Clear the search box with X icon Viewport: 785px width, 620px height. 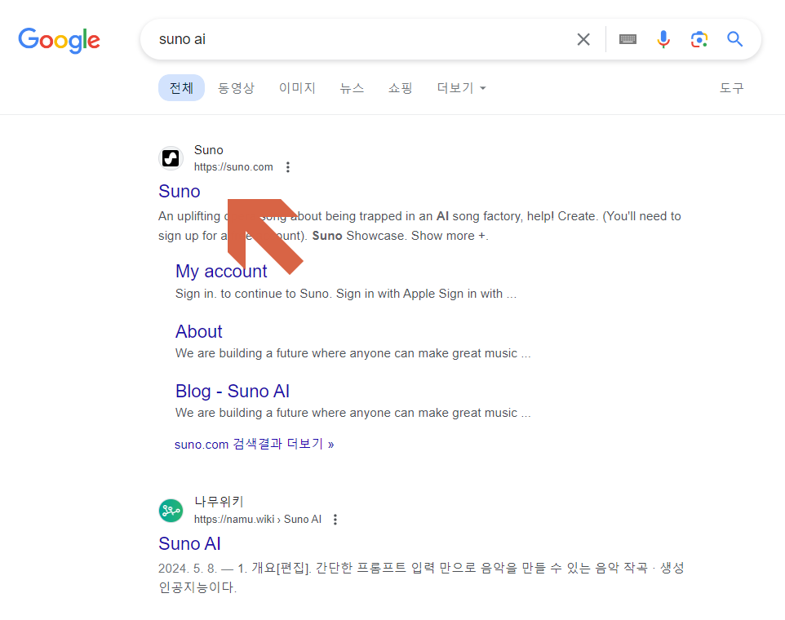click(x=583, y=39)
